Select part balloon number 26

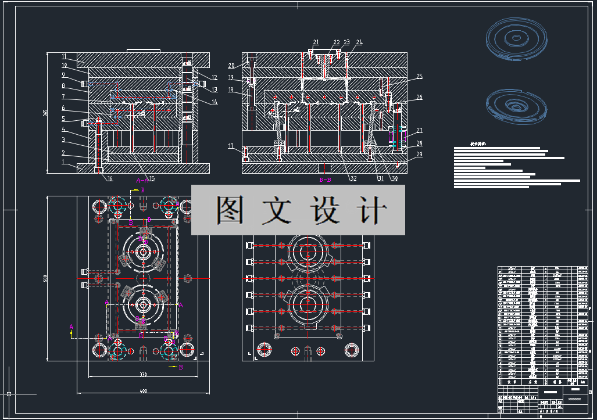pos(419,98)
